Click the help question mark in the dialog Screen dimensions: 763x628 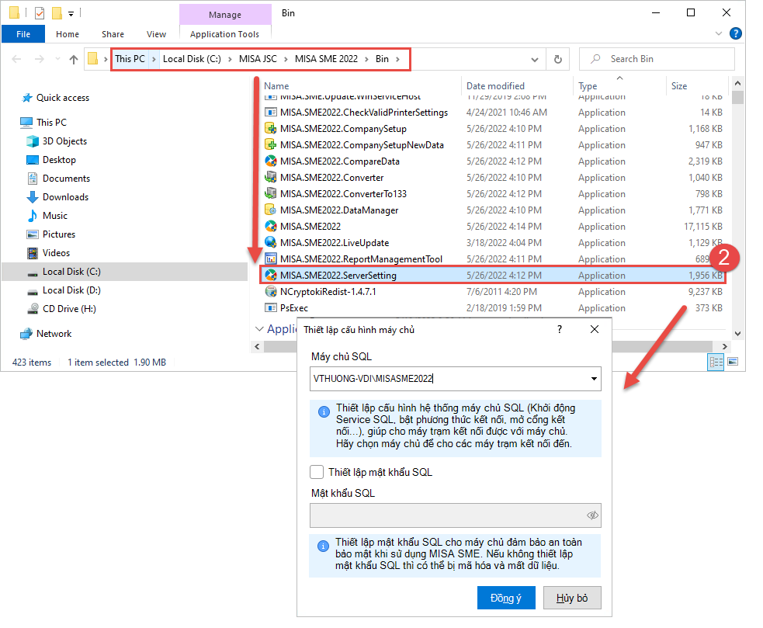coord(559,329)
